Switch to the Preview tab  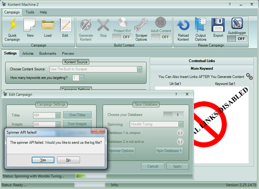(x=68, y=54)
